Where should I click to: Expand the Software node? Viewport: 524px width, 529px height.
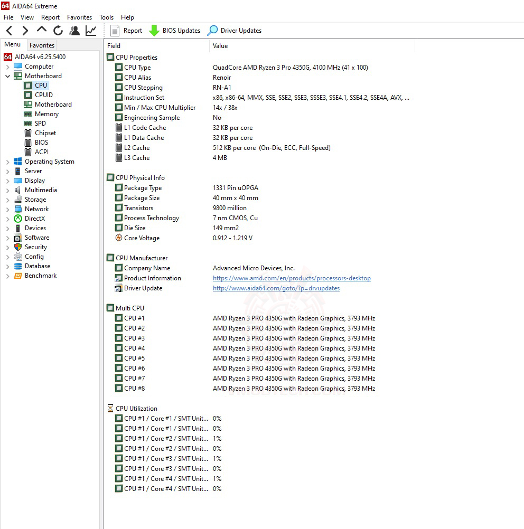[7, 238]
